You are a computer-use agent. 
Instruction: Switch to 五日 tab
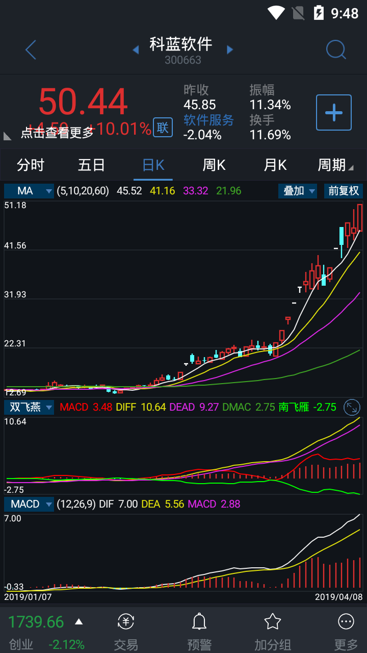pyautogui.click(x=92, y=165)
